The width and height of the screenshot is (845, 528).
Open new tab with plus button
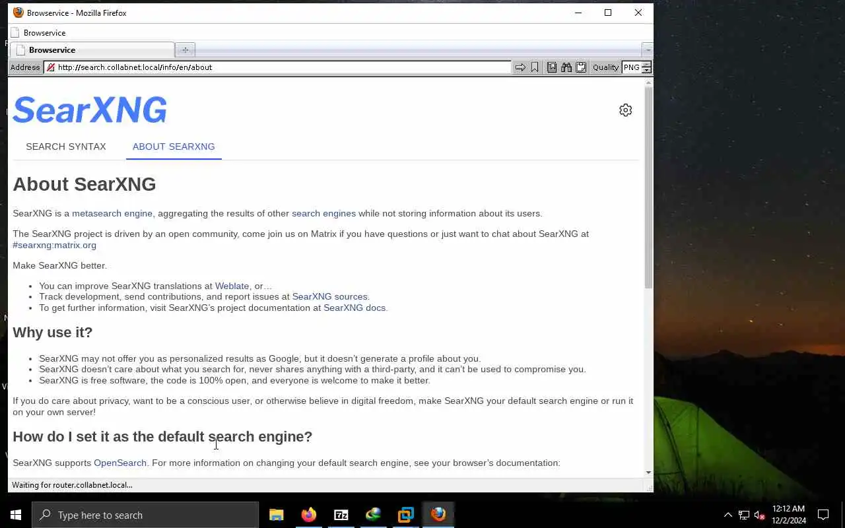coord(185,50)
